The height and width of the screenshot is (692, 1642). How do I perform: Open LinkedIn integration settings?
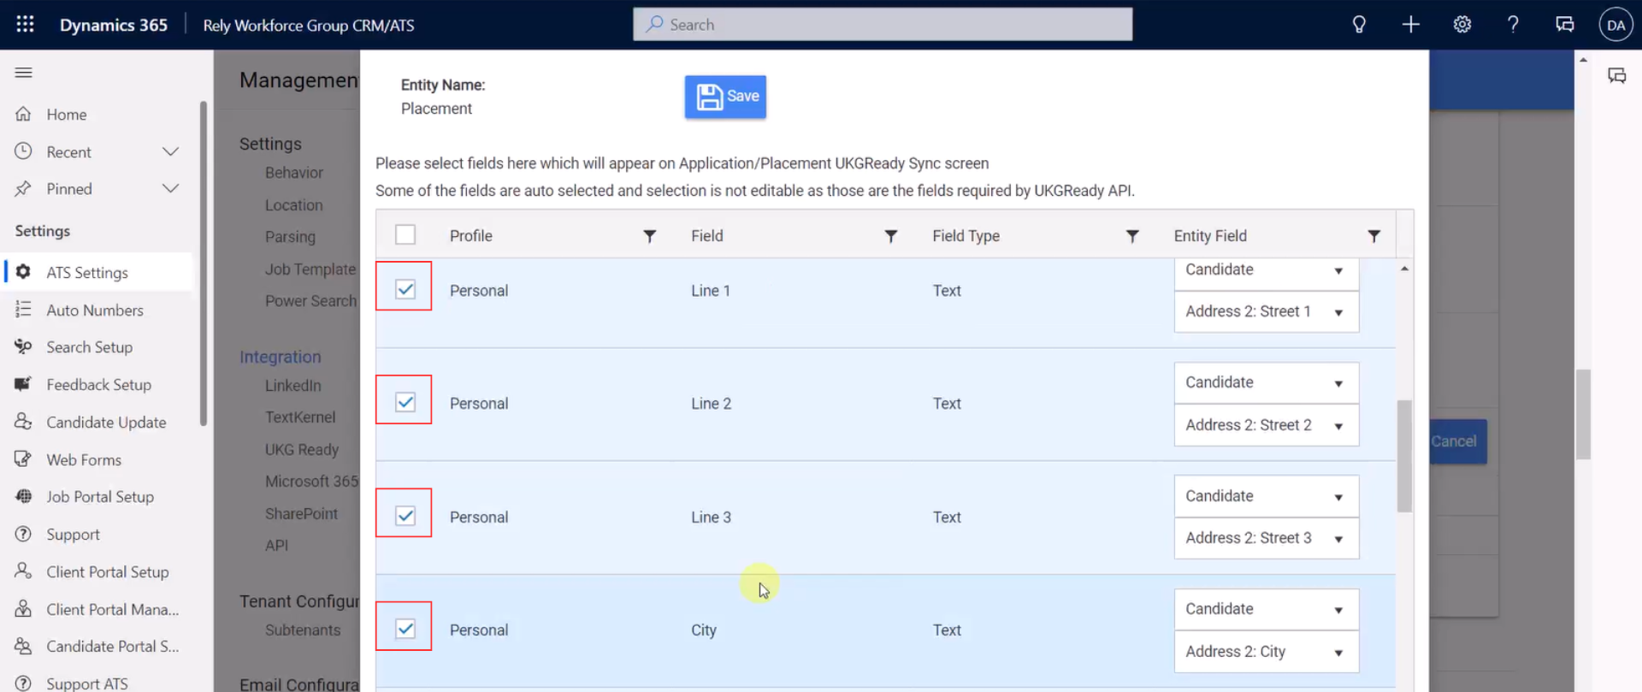tap(292, 385)
